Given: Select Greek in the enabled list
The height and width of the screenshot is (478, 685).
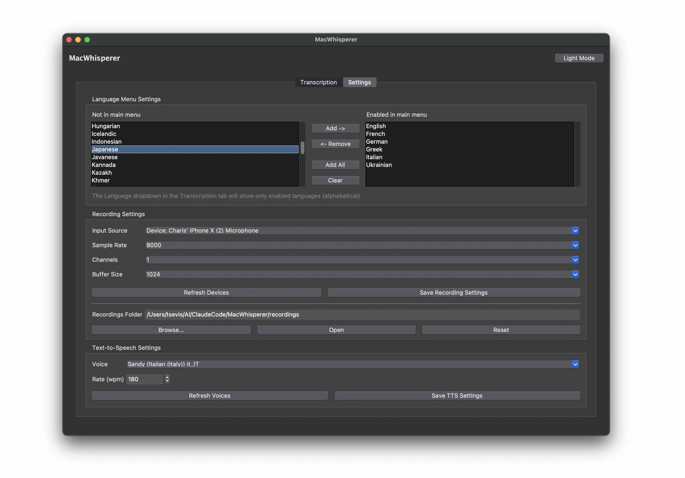Looking at the screenshot, I should (469, 149).
